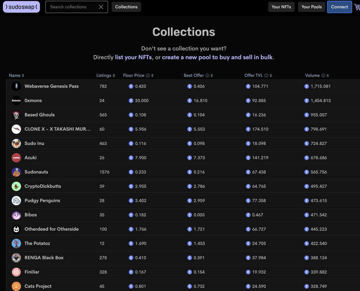The width and height of the screenshot is (360, 291).
Task: Sort table by Best Offer column
Action: tap(198, 75)
